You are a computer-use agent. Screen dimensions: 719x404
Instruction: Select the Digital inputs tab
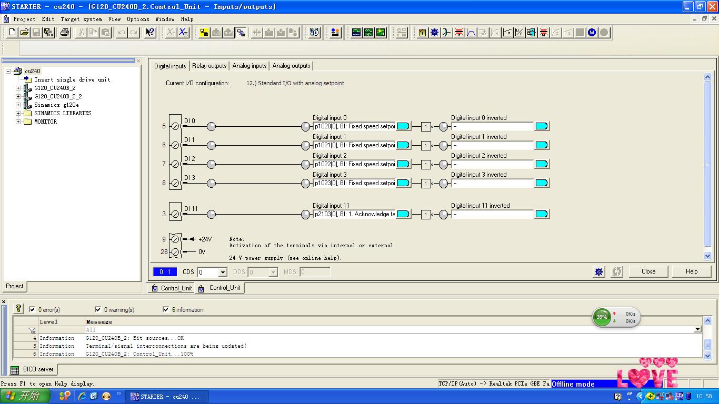[170, 66]
